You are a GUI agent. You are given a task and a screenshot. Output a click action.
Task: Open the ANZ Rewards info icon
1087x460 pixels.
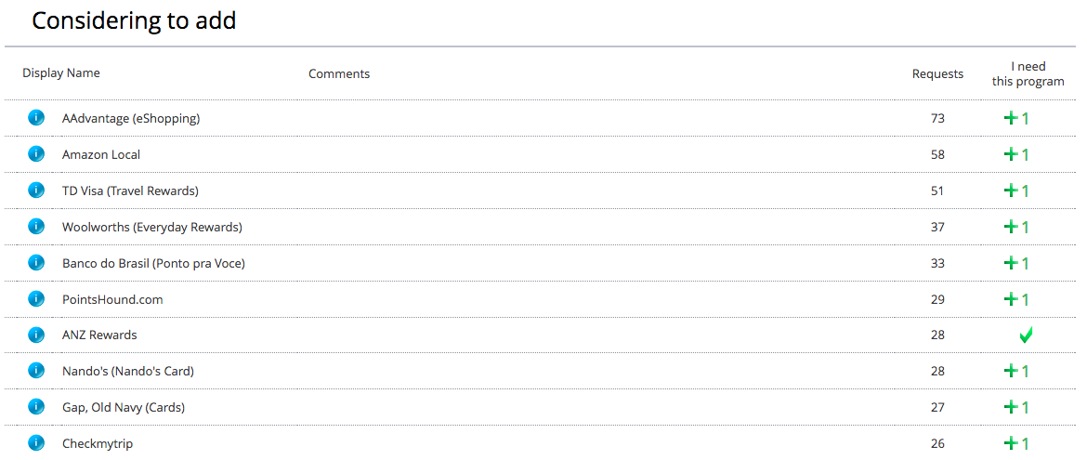tap(36, 335)
